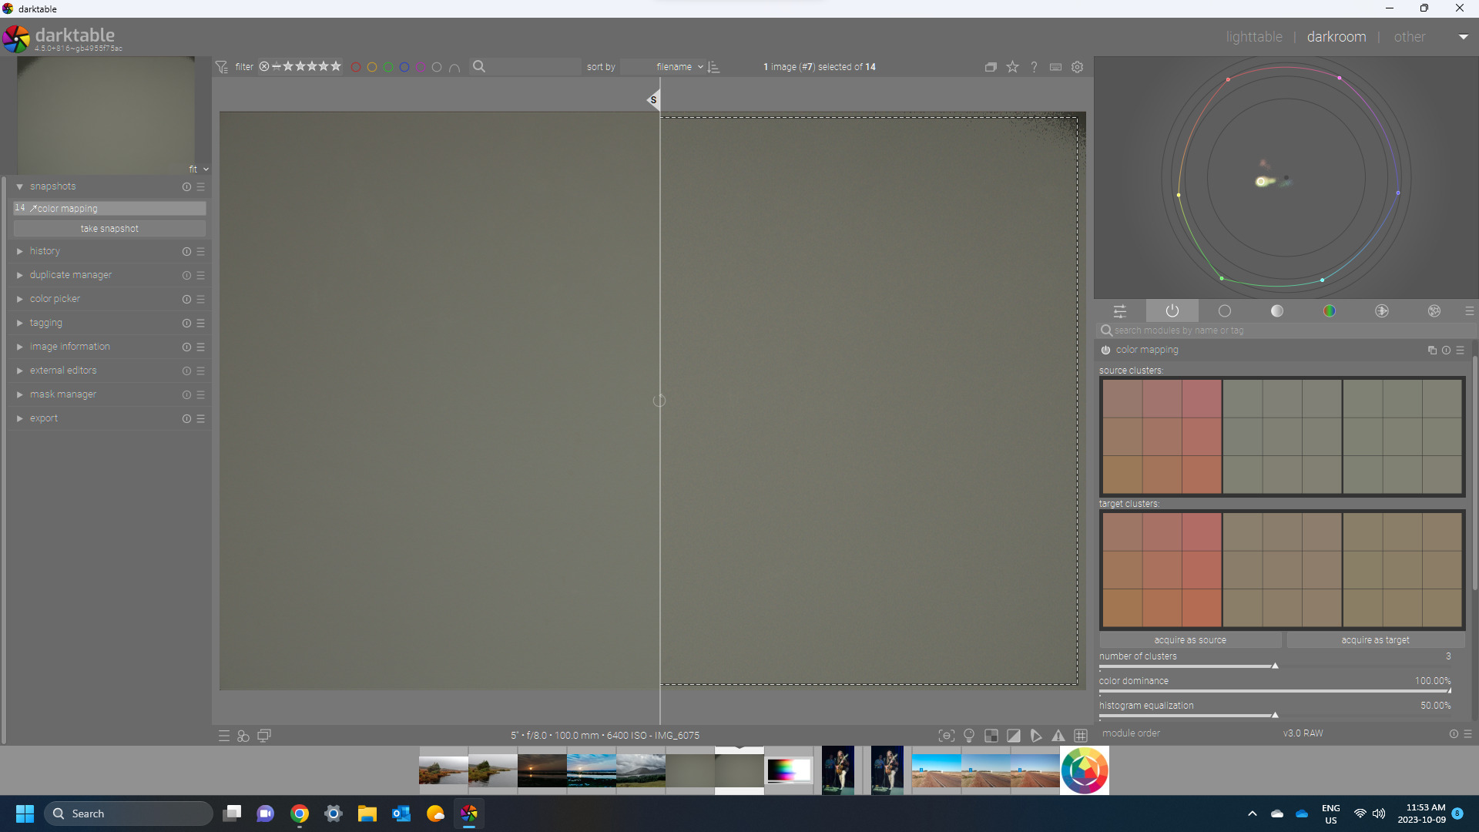The width and height of the screenshot is (1479, 832).
Task: Toggle the gamut check triangle icon
Action: 1058,736
